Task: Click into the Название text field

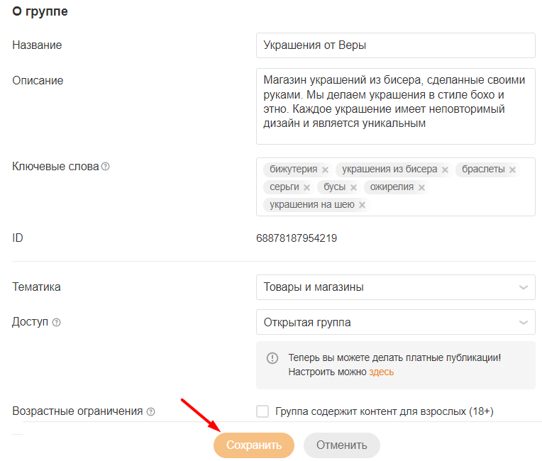Action: (395, 45)
